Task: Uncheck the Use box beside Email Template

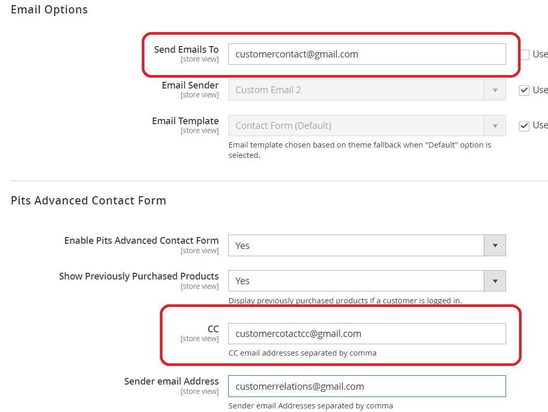Action: 524,126
